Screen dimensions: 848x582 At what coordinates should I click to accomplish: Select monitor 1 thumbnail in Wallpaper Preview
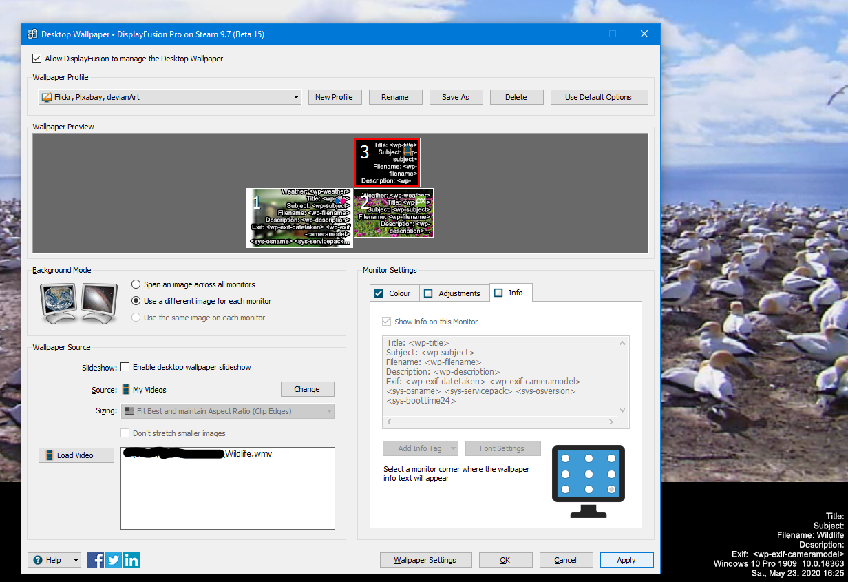tap(299, 218)
